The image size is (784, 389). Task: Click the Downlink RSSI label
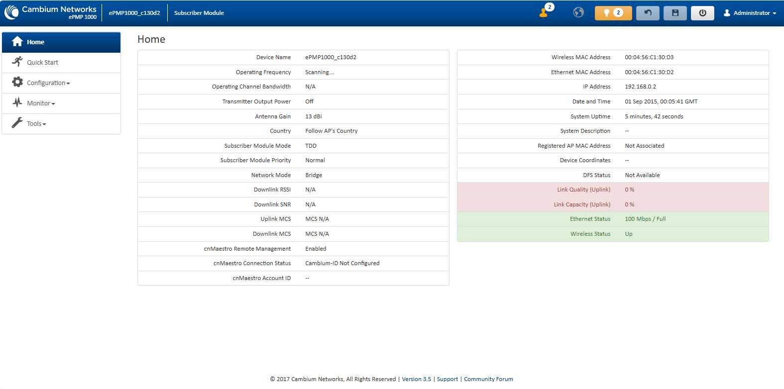pos(272,190)
